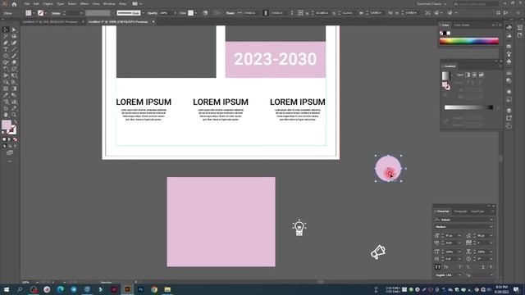Select the Lasso tool
This screenshot has width=525, height=295.
click(x=14, y=36)
